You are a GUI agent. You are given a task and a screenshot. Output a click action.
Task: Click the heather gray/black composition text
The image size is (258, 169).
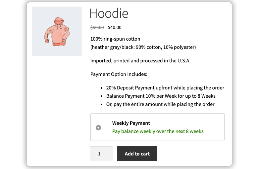(x=143, y=47)
